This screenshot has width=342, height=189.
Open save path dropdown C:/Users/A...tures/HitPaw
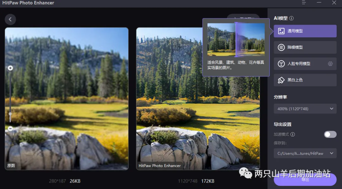(305, 153)
